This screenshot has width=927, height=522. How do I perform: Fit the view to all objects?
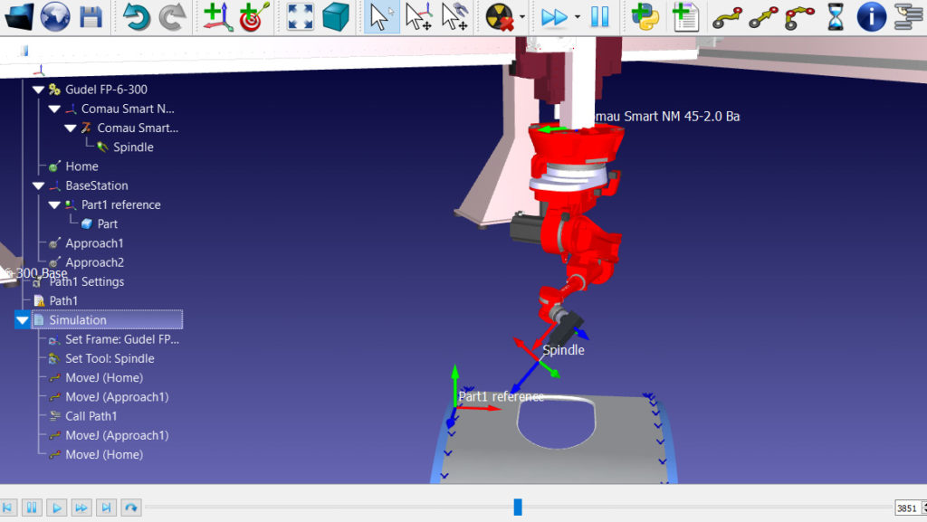pos(300,15)
